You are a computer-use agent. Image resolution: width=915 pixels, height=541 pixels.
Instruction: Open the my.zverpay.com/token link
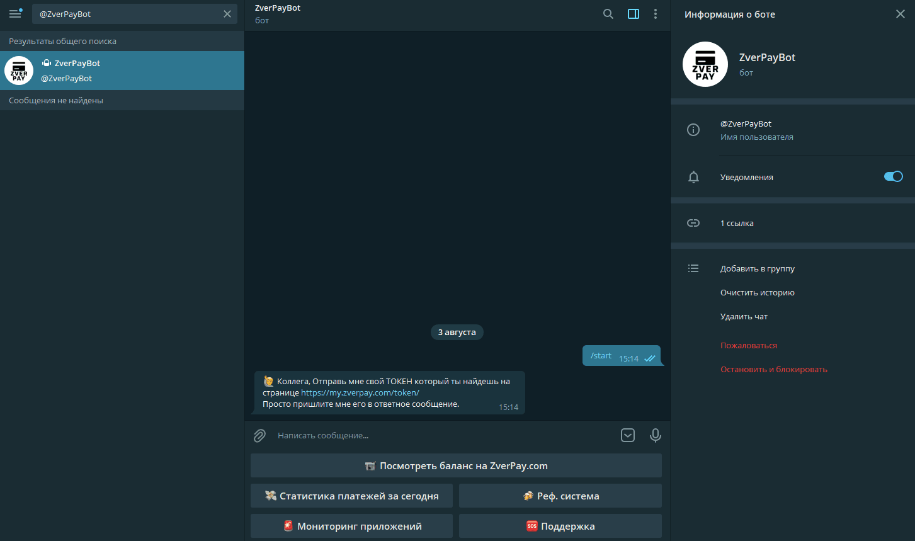[360, 392]
